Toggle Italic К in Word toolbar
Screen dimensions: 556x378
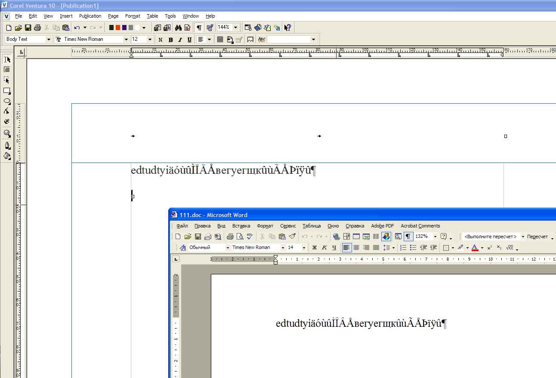[x=324, y=248]
